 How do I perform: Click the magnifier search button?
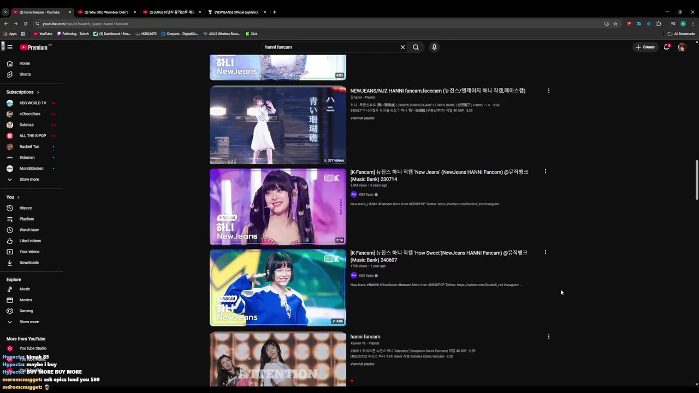pyautogui.click(x=416, y=47)
